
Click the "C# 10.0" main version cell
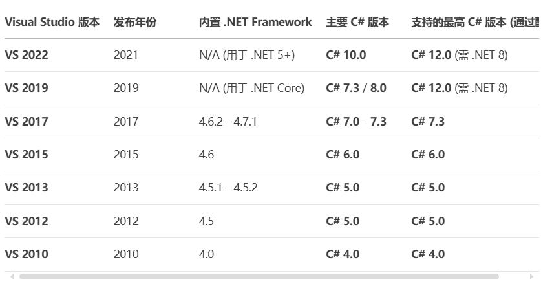(346, 55)
